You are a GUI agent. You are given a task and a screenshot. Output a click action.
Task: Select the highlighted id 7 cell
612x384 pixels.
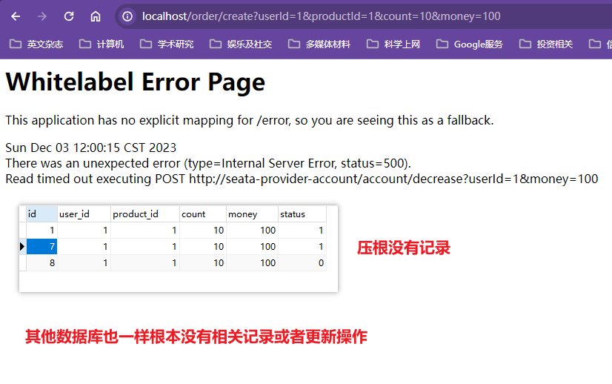[x=41, y=246]
